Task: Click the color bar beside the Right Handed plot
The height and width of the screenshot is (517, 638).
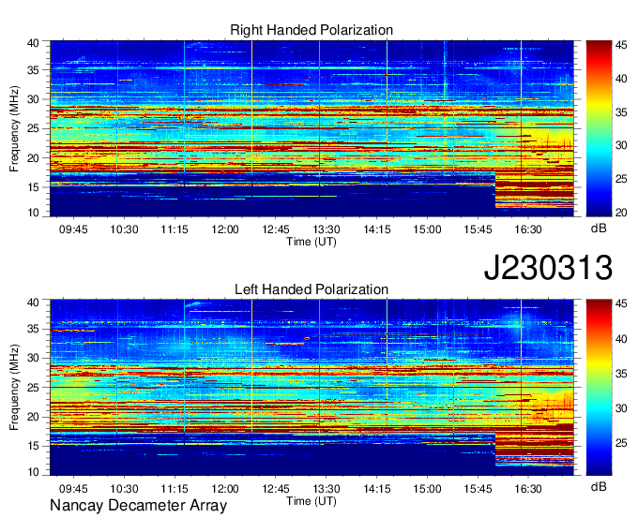Action: coord(599,128)
